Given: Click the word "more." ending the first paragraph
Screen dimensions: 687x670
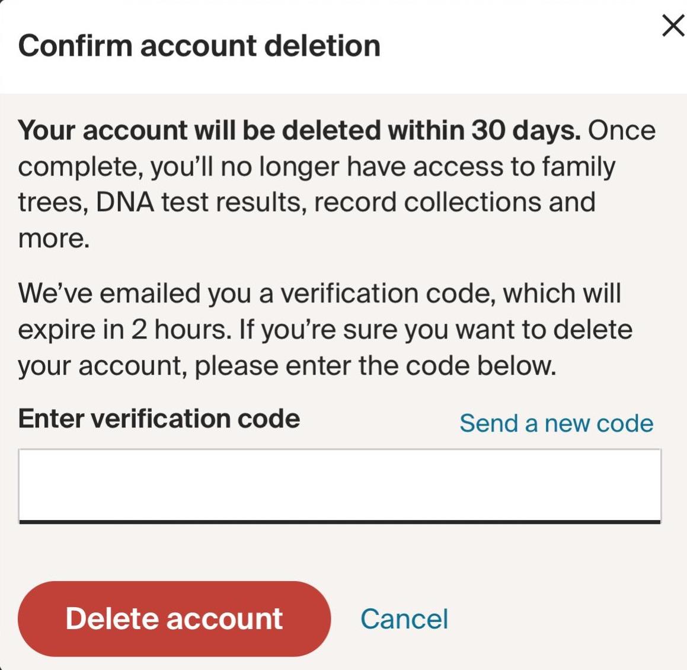Looking at the screenshot, I should (53, 238).
